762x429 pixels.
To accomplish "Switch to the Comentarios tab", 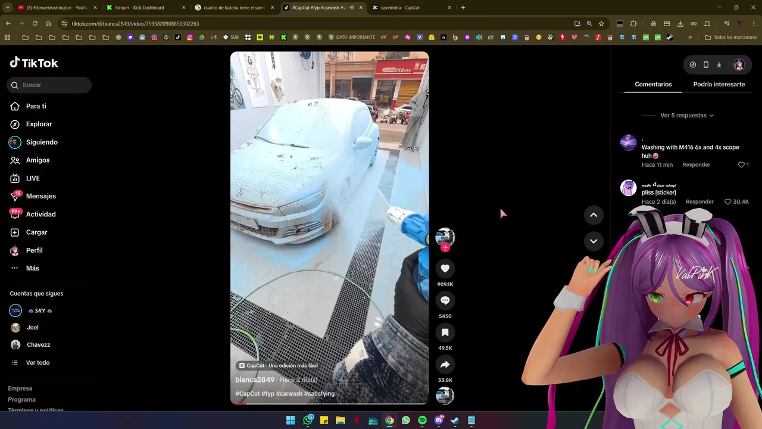I will click(653, 85).
